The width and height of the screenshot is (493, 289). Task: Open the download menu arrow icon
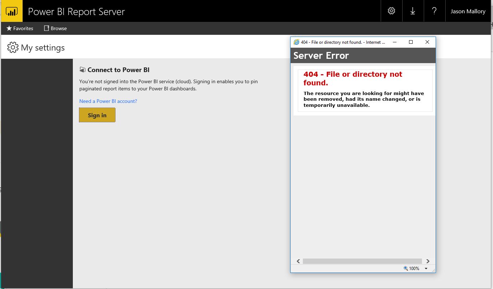click(413, 11)
